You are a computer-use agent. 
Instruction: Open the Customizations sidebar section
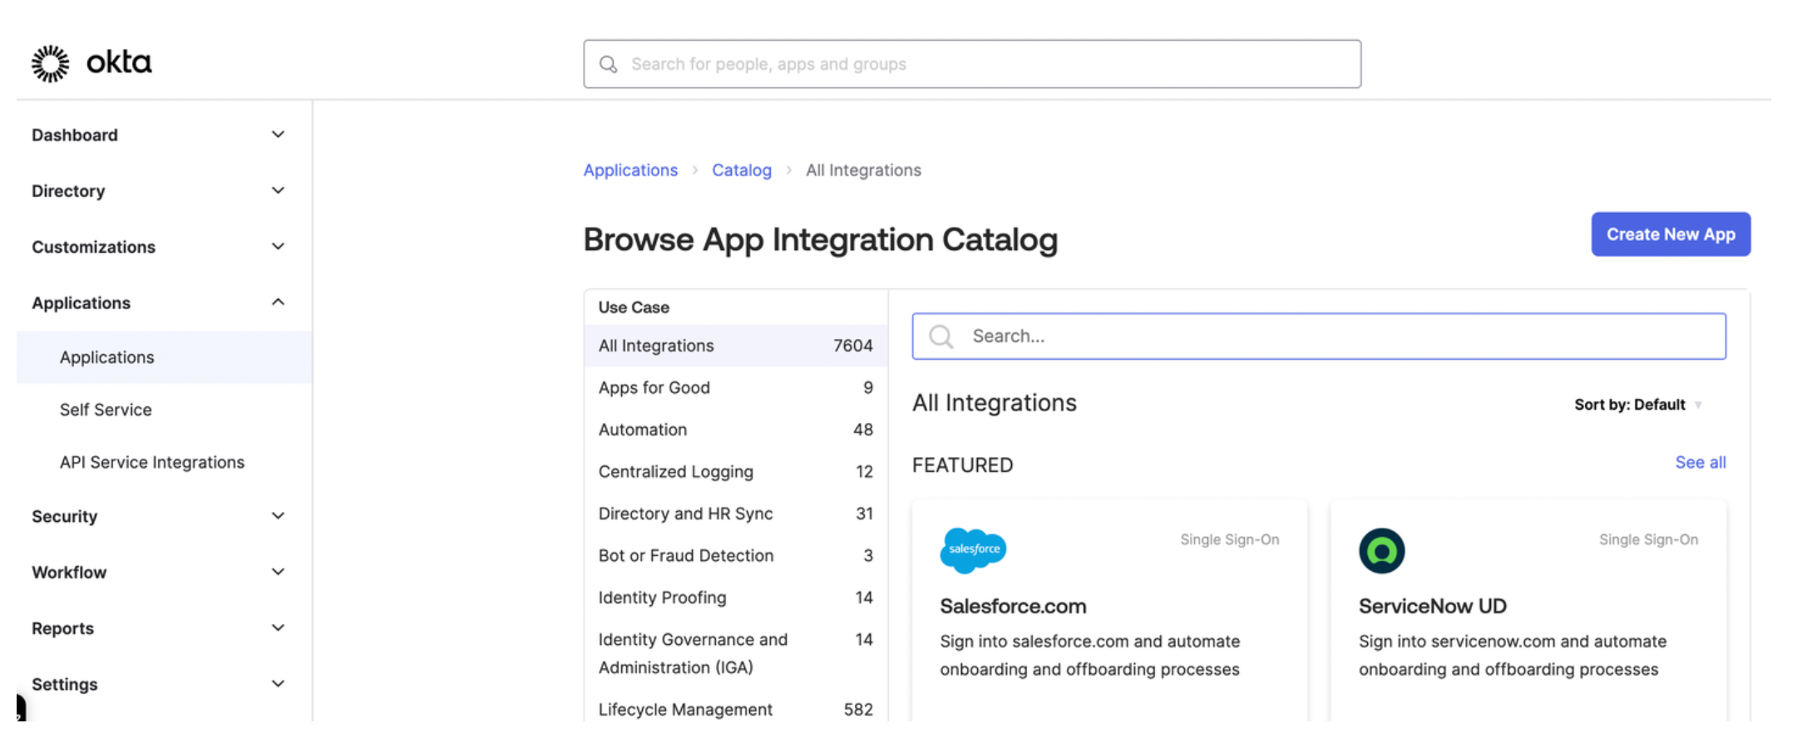(93, 247)
